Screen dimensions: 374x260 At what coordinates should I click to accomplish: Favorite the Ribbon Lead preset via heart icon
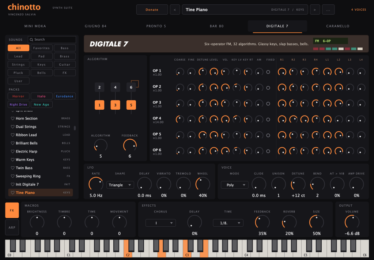pyautogui.click(x=13, y=135)
